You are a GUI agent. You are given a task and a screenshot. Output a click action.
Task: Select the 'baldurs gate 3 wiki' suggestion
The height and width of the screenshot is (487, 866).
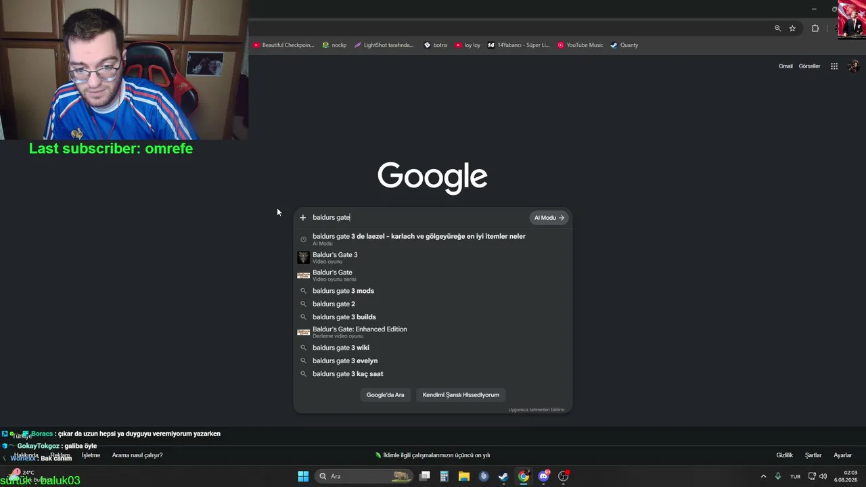click(x=433, y=348)
